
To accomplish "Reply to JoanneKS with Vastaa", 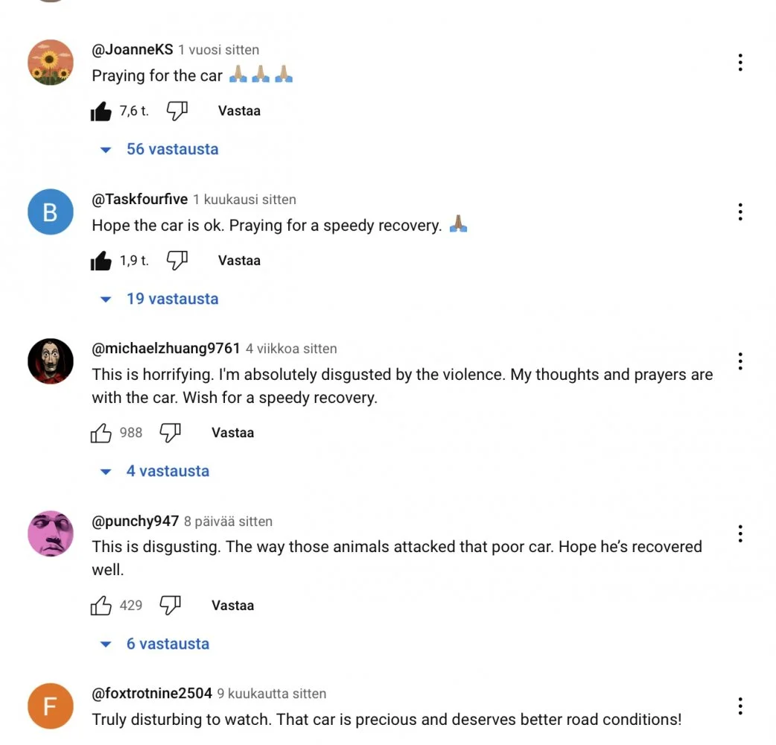I will pyautogui.click(x=239, y=111).
